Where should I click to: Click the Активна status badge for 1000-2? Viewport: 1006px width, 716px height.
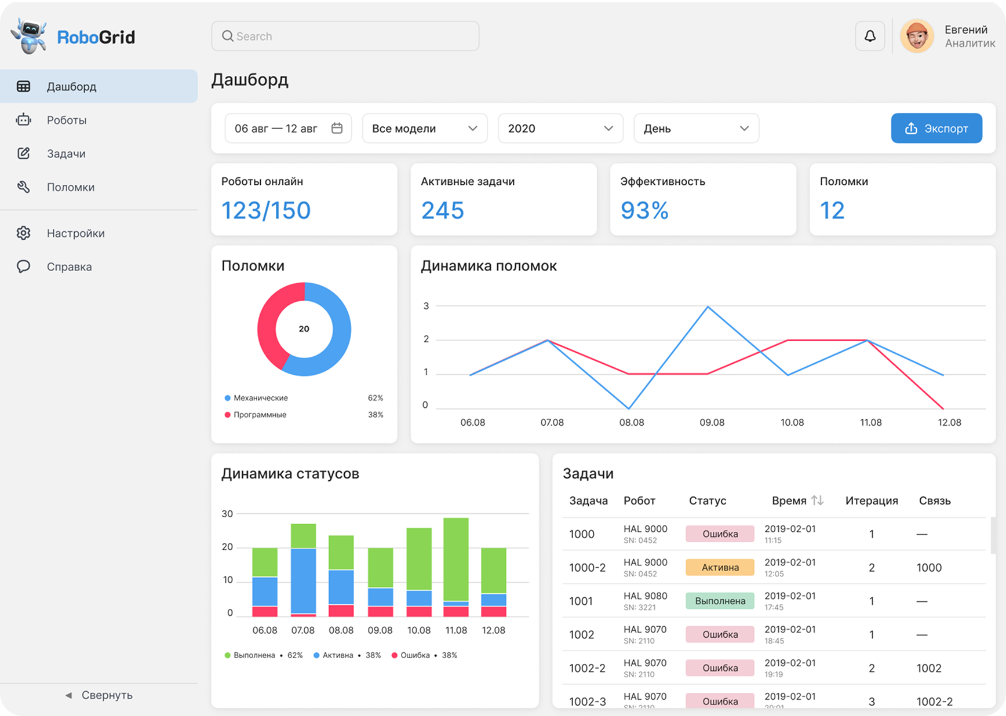point(720,567)
